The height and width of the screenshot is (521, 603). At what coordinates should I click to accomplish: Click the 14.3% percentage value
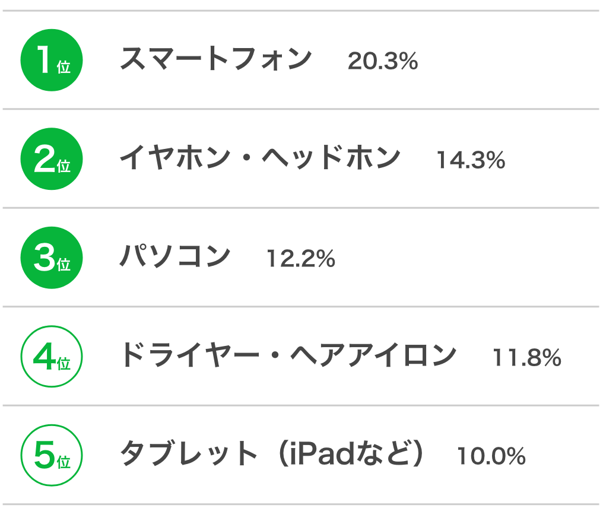click(471, 160)
